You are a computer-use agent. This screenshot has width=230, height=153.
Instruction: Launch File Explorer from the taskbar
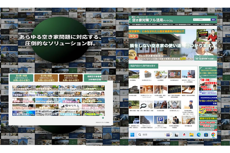tap(191, 135)
